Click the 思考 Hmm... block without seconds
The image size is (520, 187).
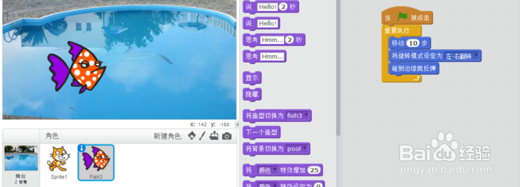[x=264, y=57]
